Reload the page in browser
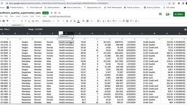The height and width of the screenshot is (105, 187). (2, 3)
